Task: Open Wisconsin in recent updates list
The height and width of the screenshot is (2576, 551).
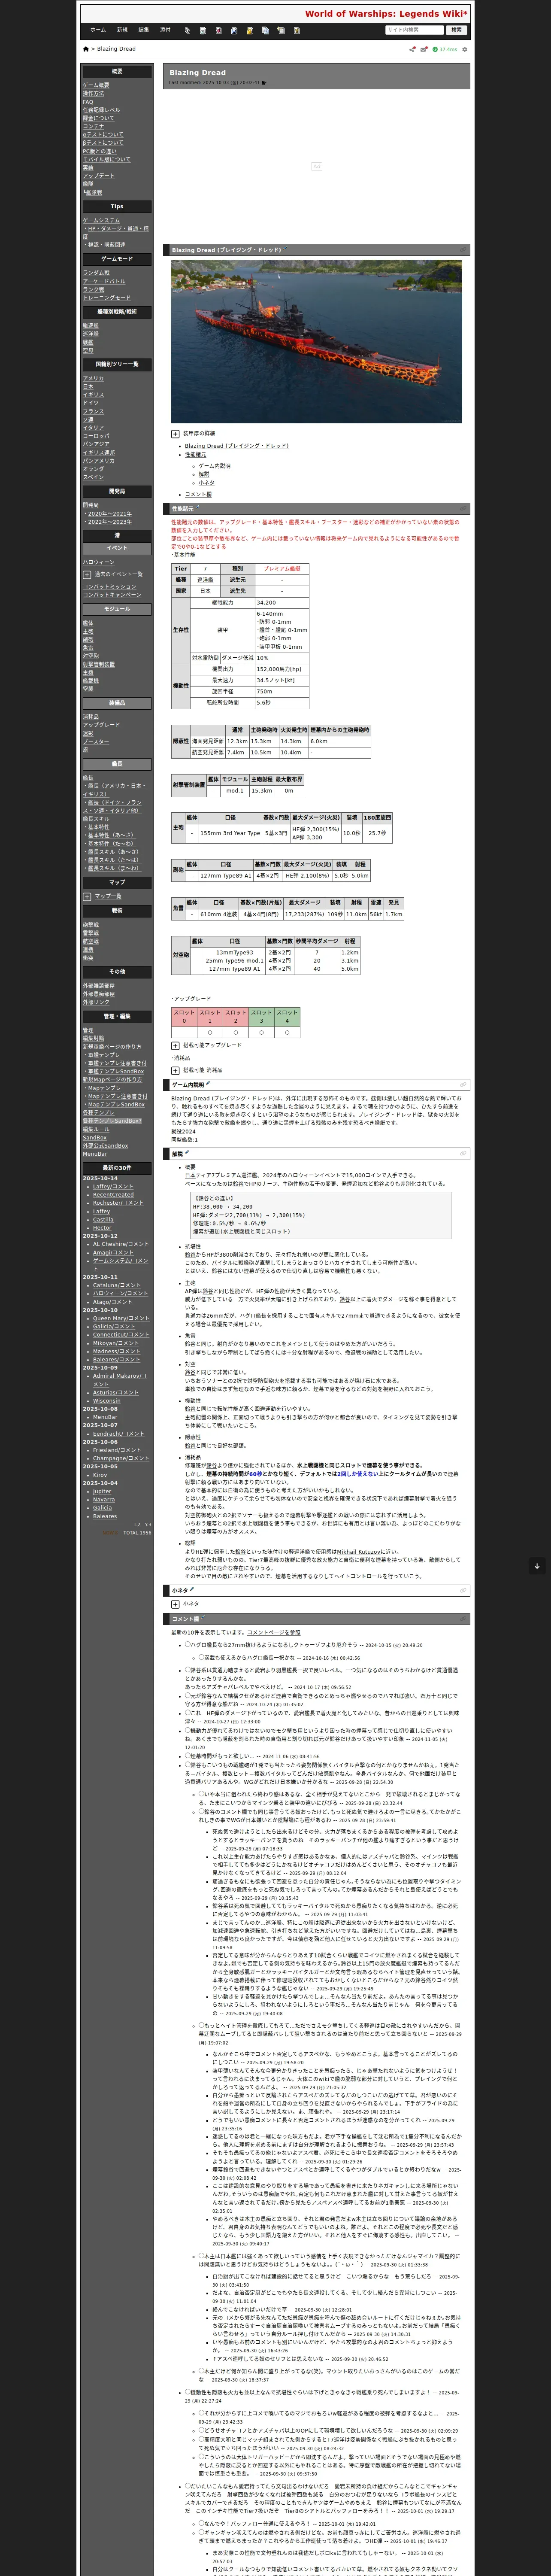Action: pyautogui.click(x=106, y=1401)
